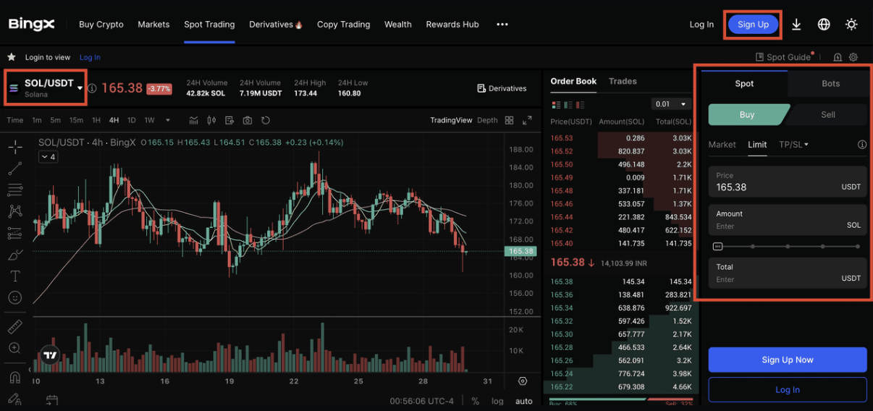Toggle light theme with sun icon
This screenshot has width=873, height=411.
click(x=851, y=25)
